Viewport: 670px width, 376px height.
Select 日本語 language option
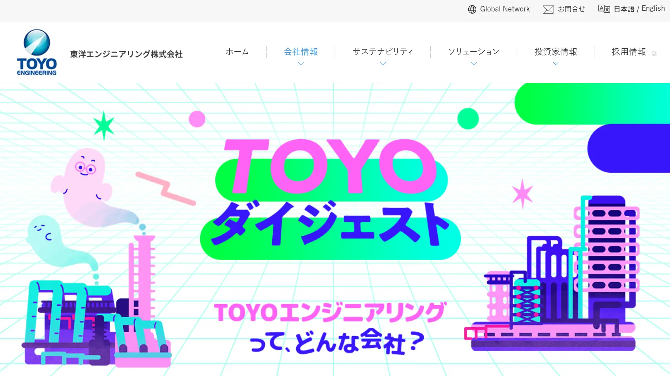coord(624,9)
